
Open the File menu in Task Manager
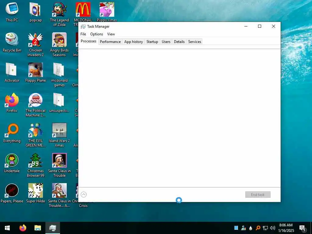click(83, 34)
